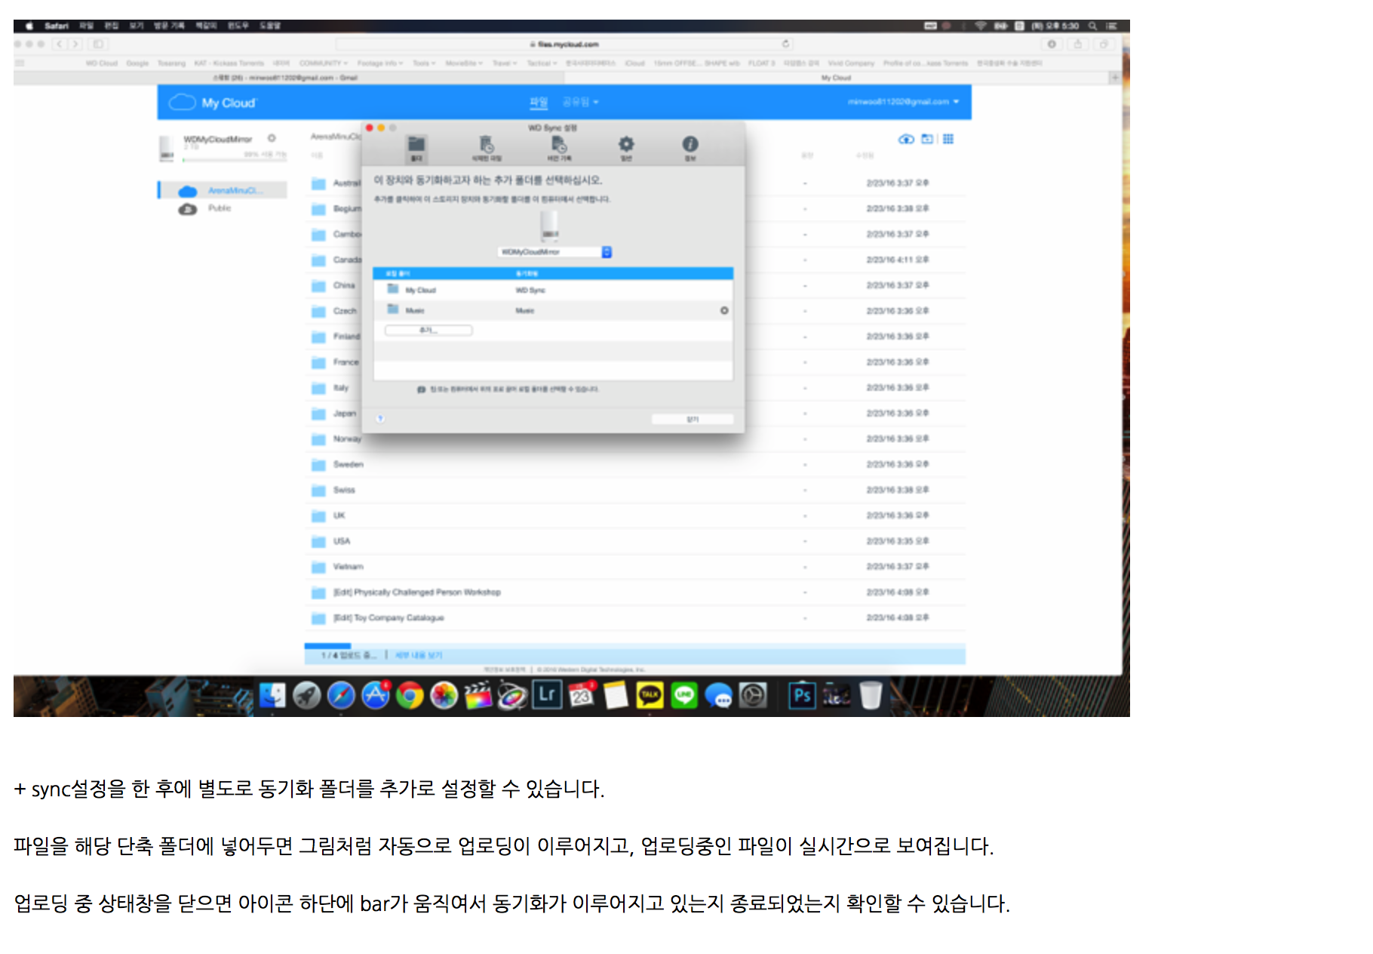This screenshot has height=954, width=1373.
Task: Expand the Tools bookmarks folder
Action: click(424, 63)
